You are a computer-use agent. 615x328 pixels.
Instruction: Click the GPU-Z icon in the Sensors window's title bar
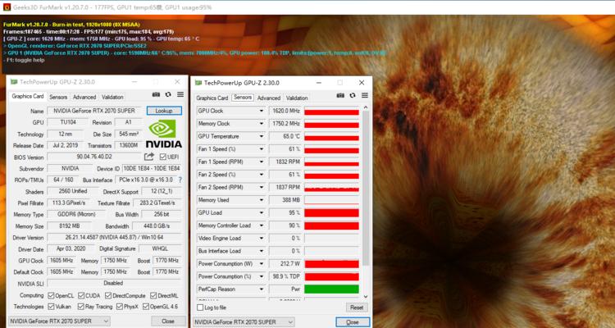tap(198, 83)
